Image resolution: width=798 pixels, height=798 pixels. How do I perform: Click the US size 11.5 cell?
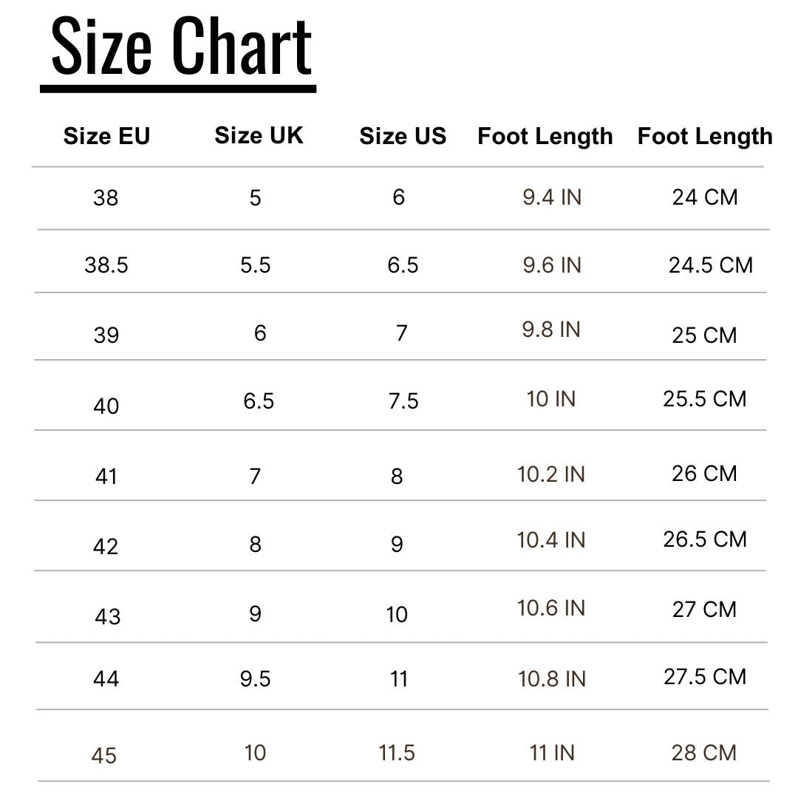click(x=397, y=753)
